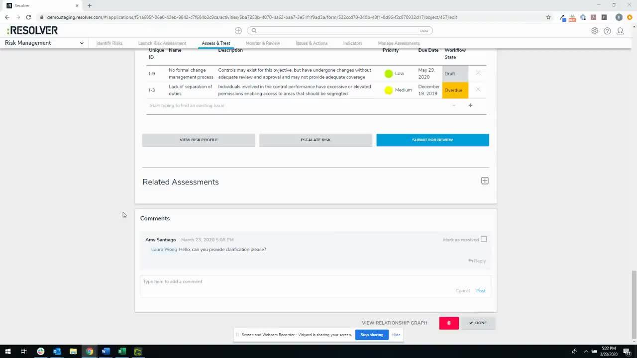Click the SUBMIT FOR REVIEW button
Image resolution: width=637 pixels, height=358 pixels.
click(x=432, y=140)
